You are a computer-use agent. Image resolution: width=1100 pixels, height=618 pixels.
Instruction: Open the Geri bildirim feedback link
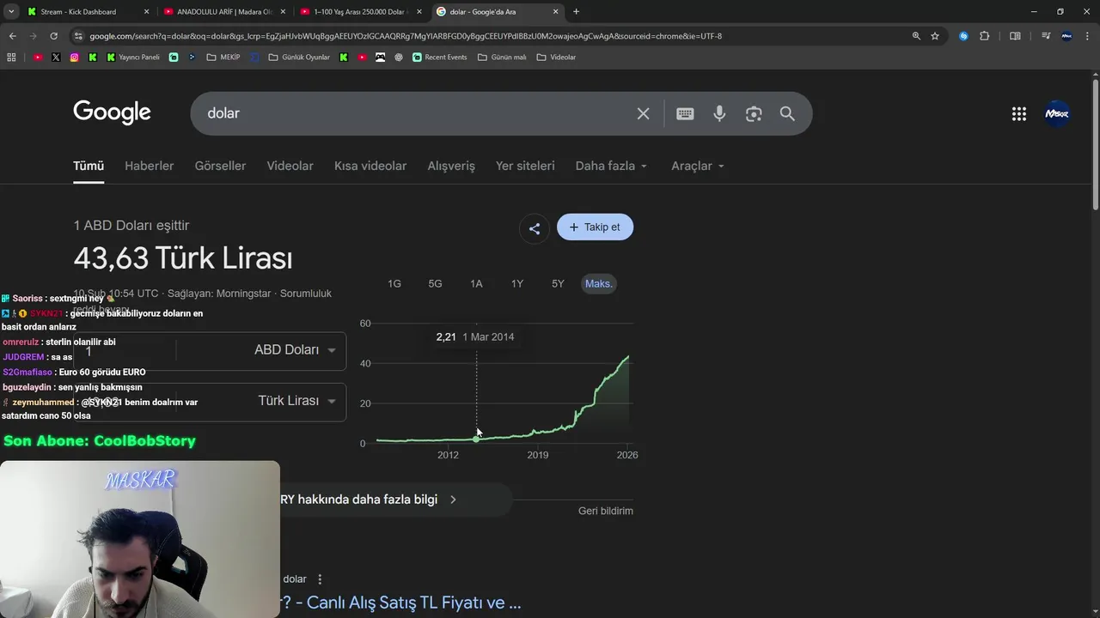coord(606,511)
